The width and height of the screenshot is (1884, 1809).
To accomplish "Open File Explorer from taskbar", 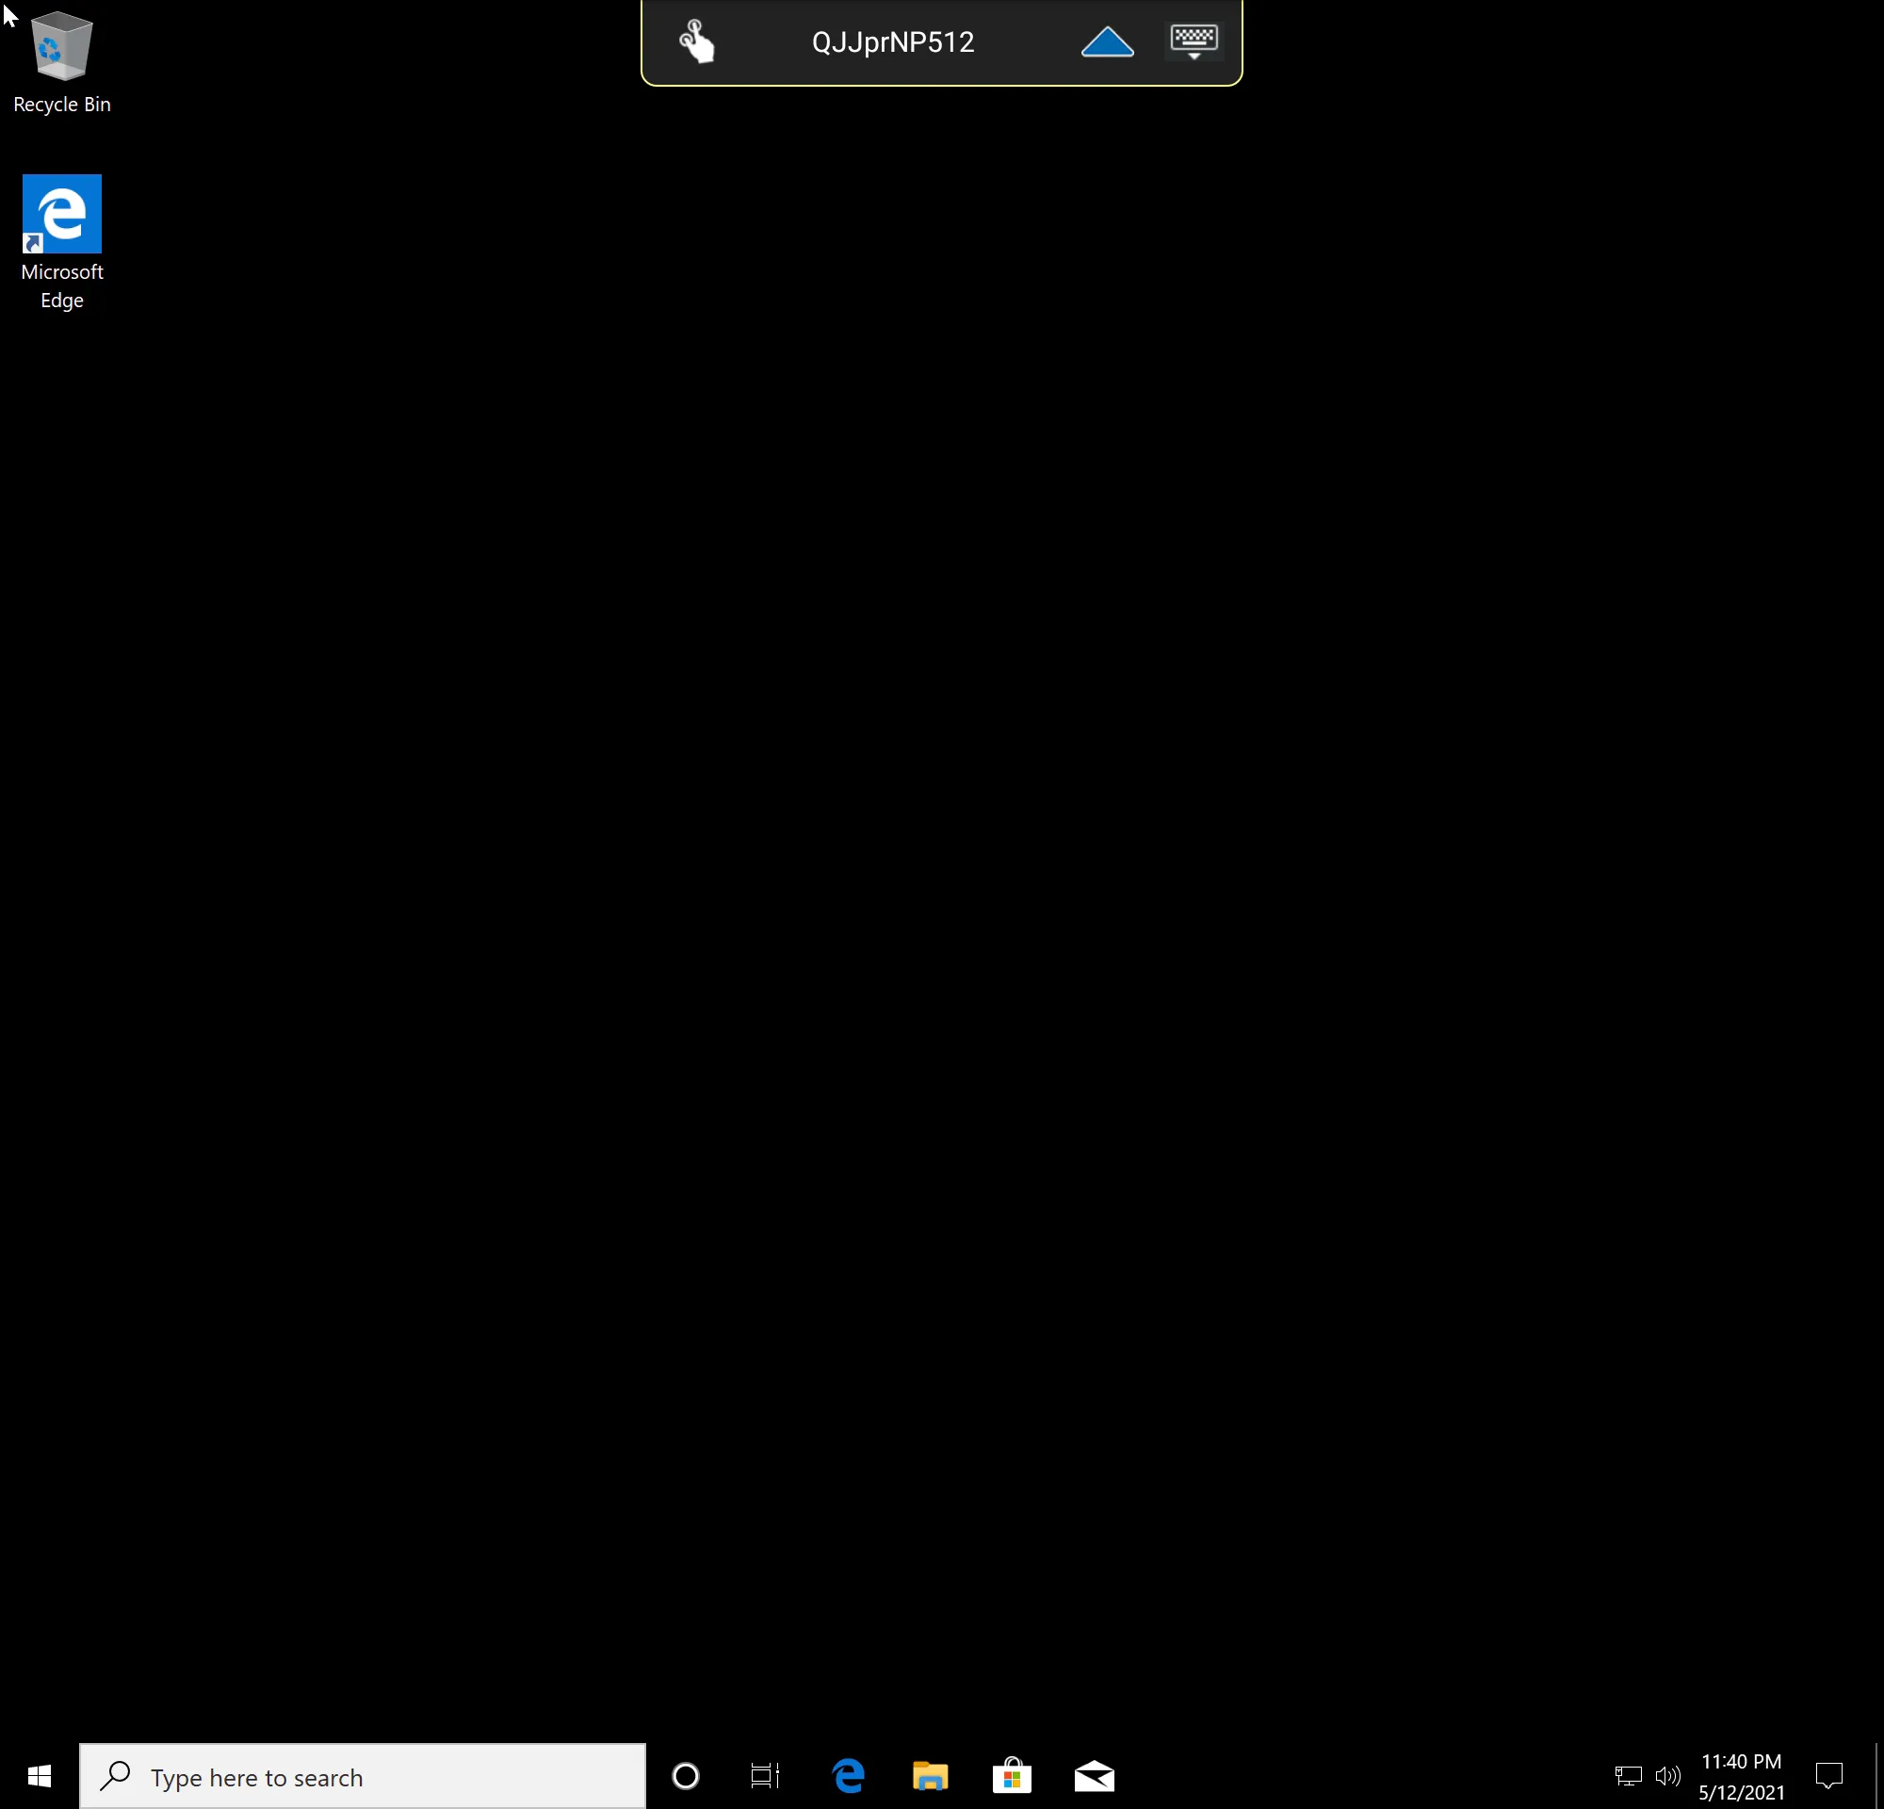I will 931,1775.
